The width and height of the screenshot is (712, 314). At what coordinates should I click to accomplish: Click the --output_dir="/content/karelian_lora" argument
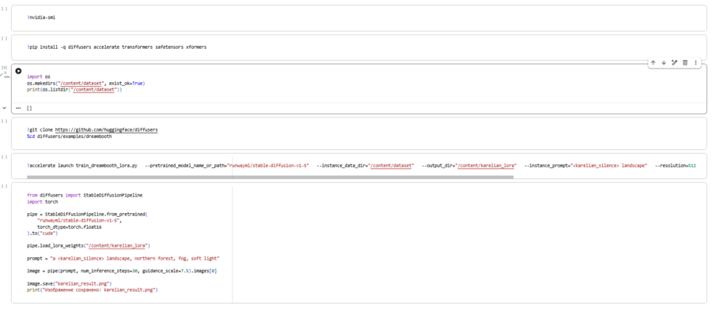pos(469,166)
